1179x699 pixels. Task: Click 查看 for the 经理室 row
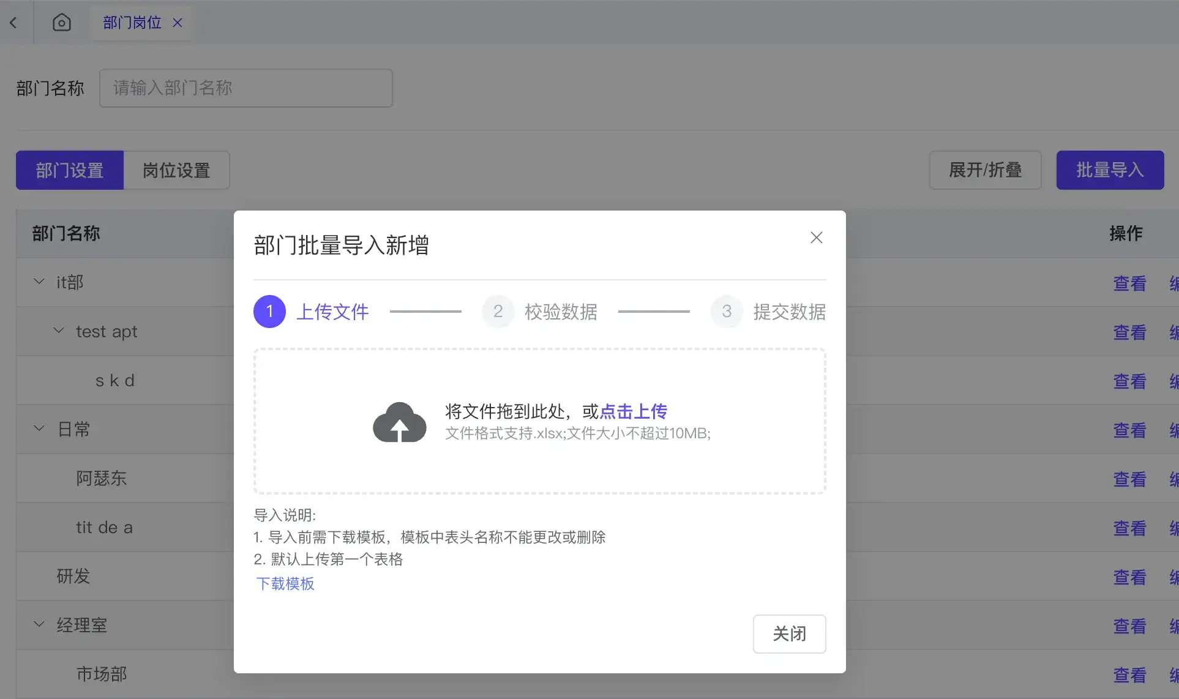[1129, 626]
